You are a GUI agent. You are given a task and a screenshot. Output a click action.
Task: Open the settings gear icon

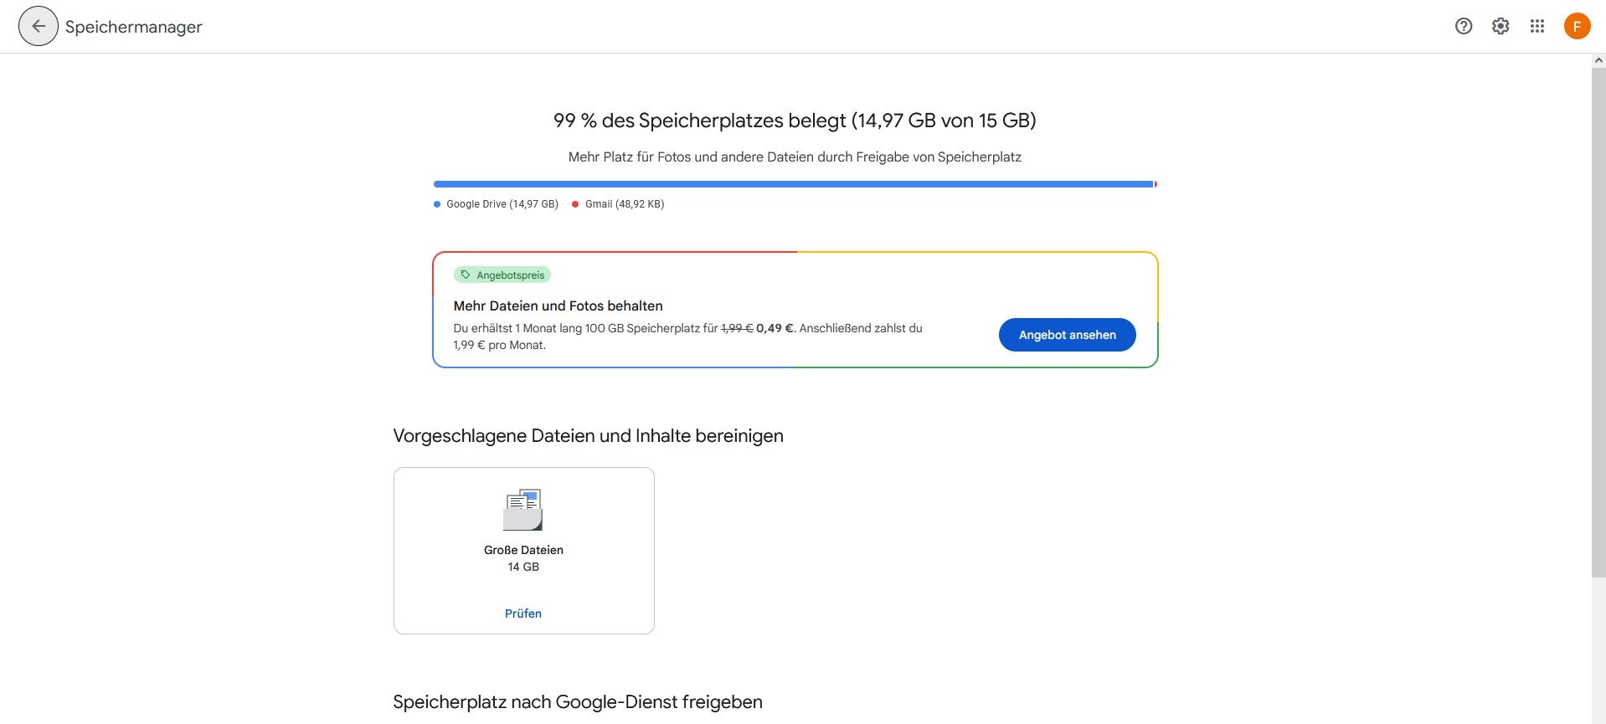pyautogui.click(x=1500, y=26)
